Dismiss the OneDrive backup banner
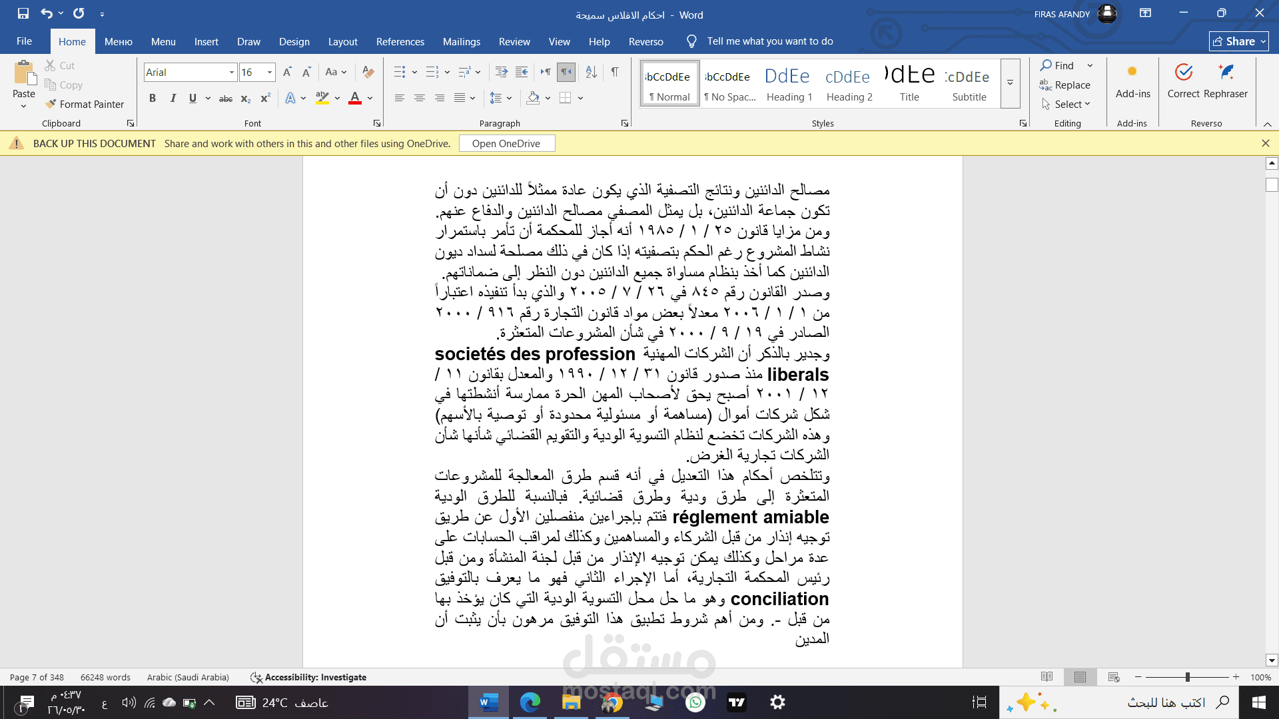This screenshot has width=1279, height=719. click(1265, 143)
